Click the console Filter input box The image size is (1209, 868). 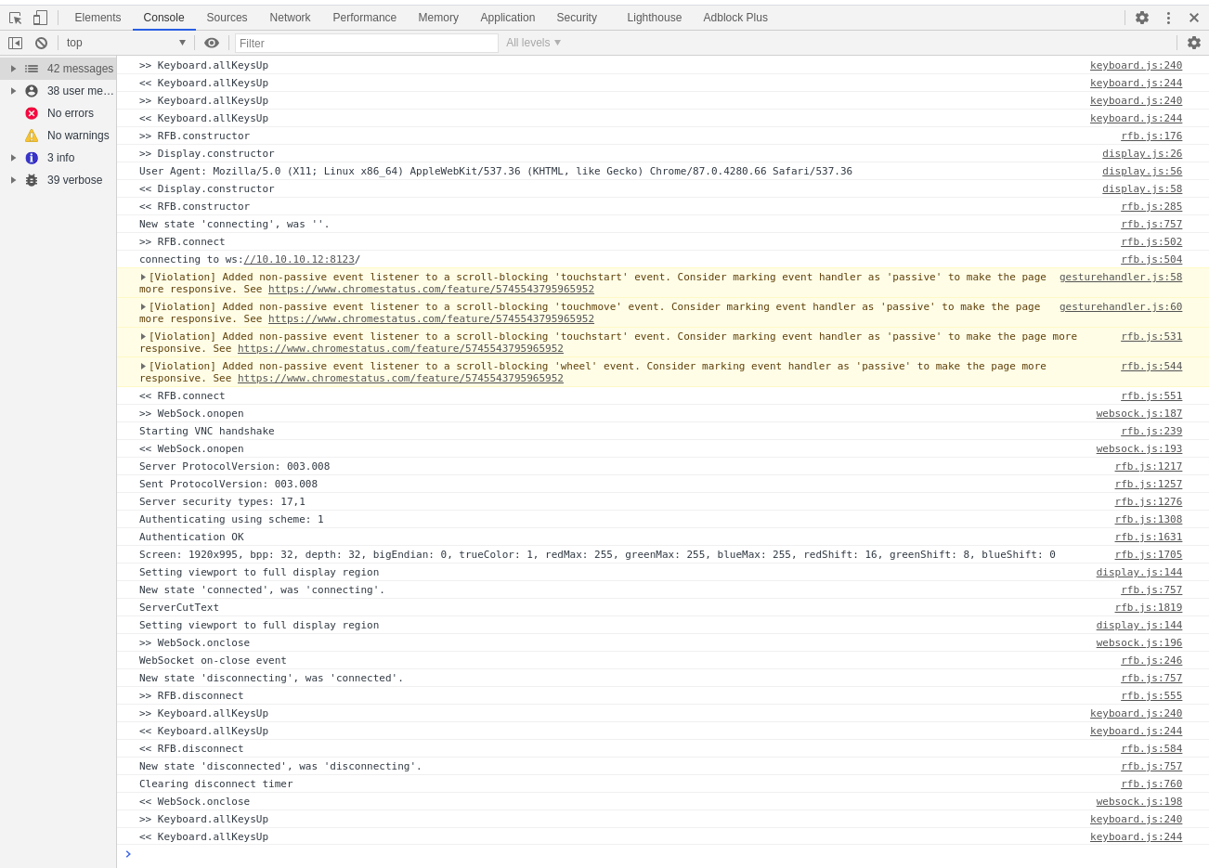tap(366, 43)
